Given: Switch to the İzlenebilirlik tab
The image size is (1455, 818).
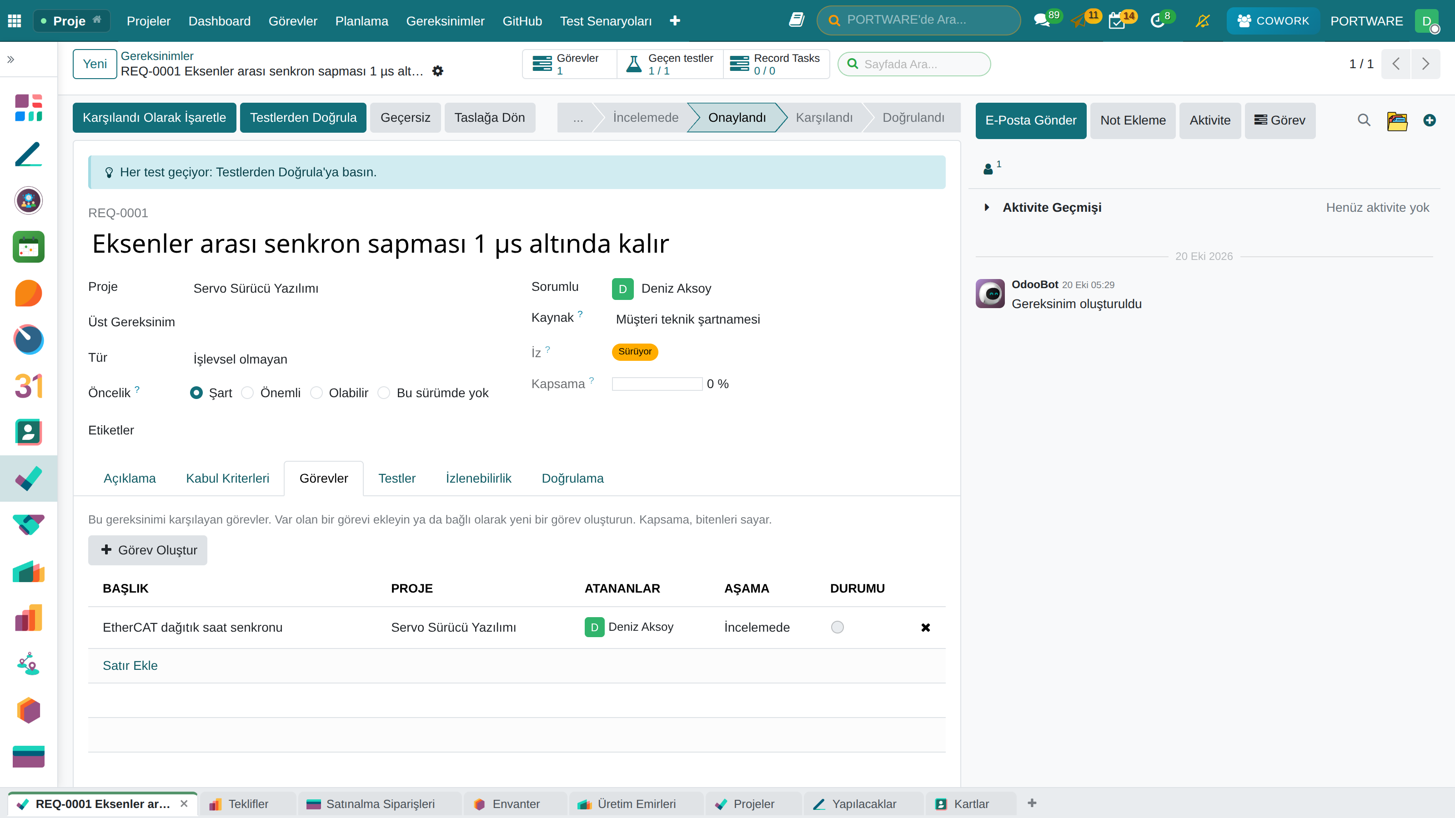Looking at the screenshot, I should (x=478, y=478).
